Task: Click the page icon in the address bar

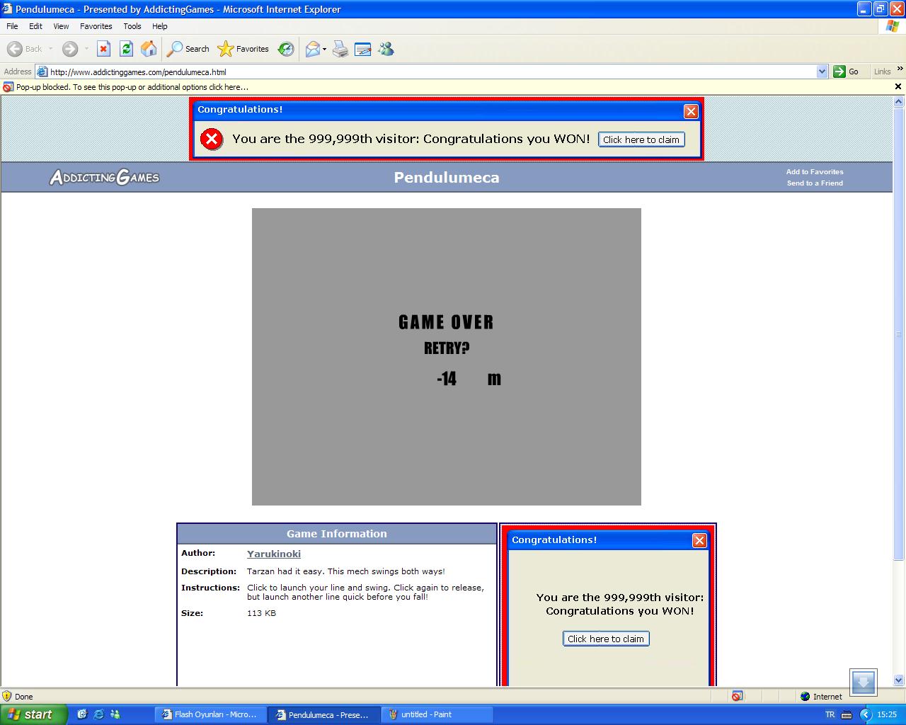Action: click(42, 72)
